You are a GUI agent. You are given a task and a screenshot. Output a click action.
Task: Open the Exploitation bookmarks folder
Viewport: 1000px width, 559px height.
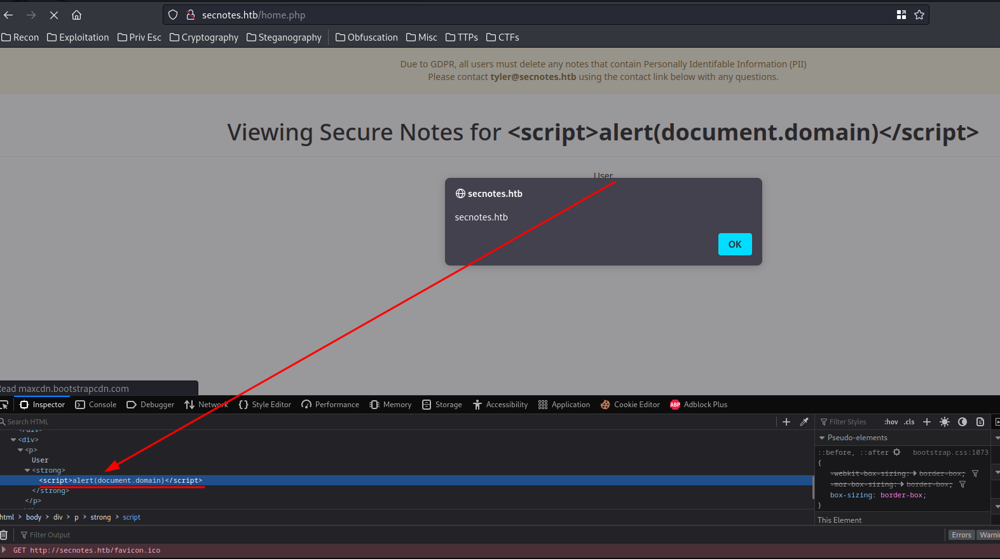click(x=78, y=37)
